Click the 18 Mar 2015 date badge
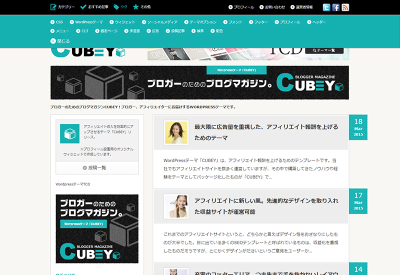The width and height of the screenshot is (400, 275). [x=358, y=127]
